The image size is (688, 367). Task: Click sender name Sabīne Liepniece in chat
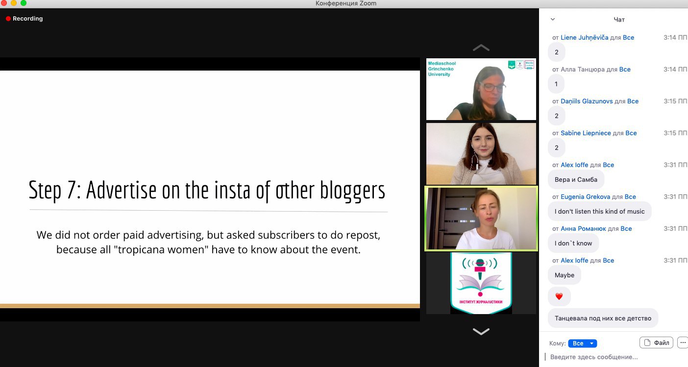[586, 133]
